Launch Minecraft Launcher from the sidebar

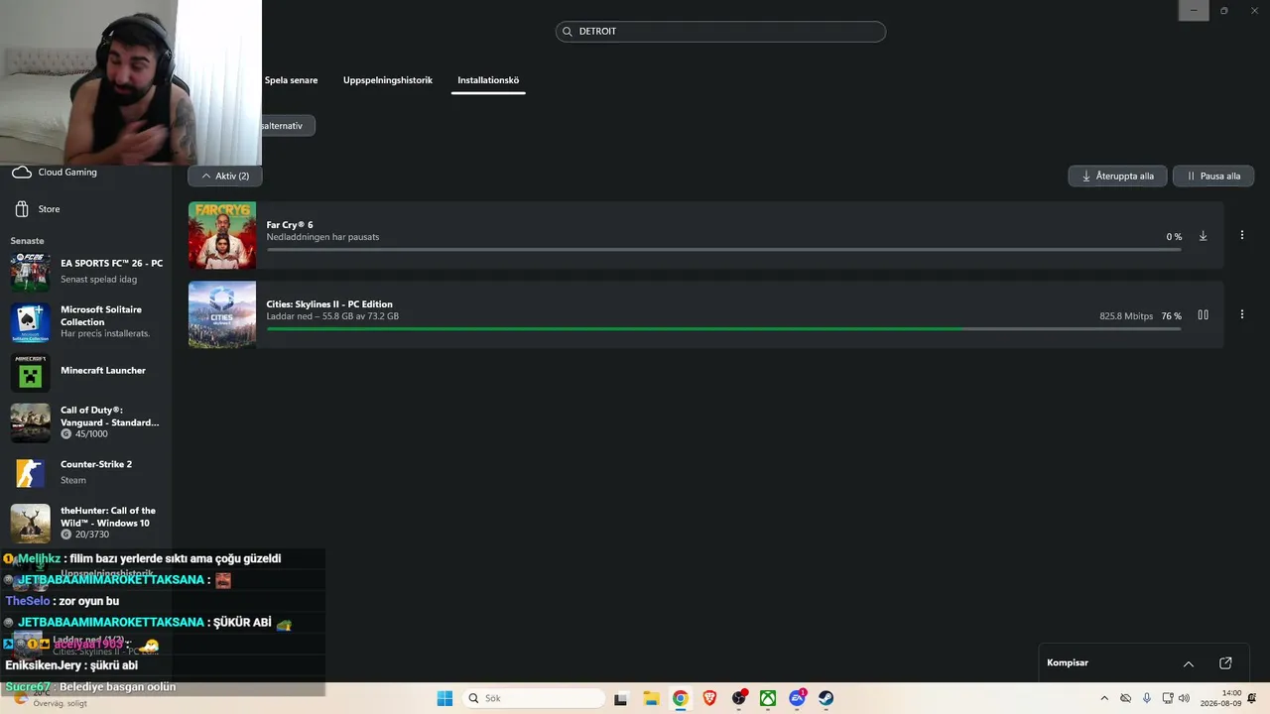[x=85, y=372]
